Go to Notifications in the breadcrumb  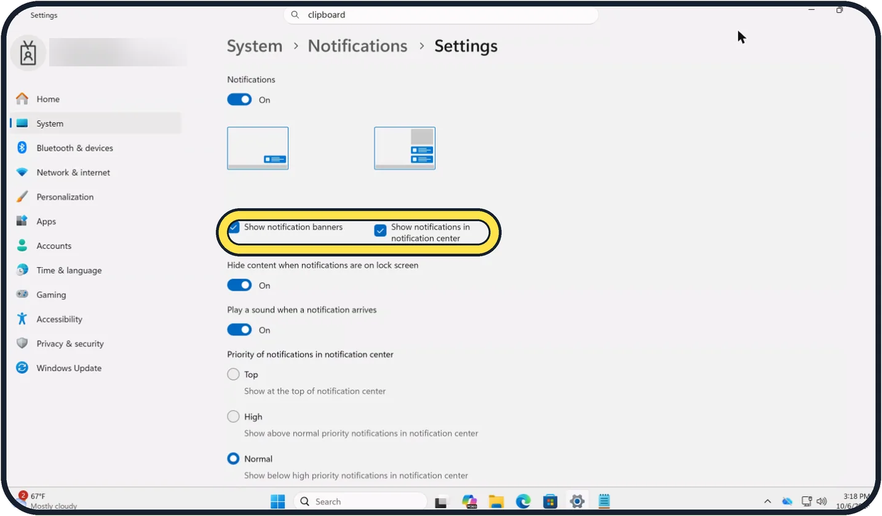pos(357,46)
